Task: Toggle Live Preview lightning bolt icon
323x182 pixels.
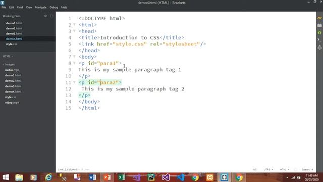Action: tap(319, 18)
